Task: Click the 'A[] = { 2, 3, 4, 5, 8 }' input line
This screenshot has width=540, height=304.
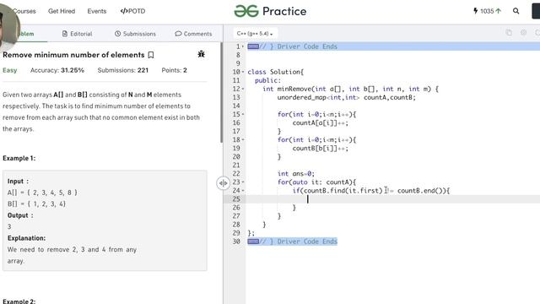Action: [x=42, y=193]
